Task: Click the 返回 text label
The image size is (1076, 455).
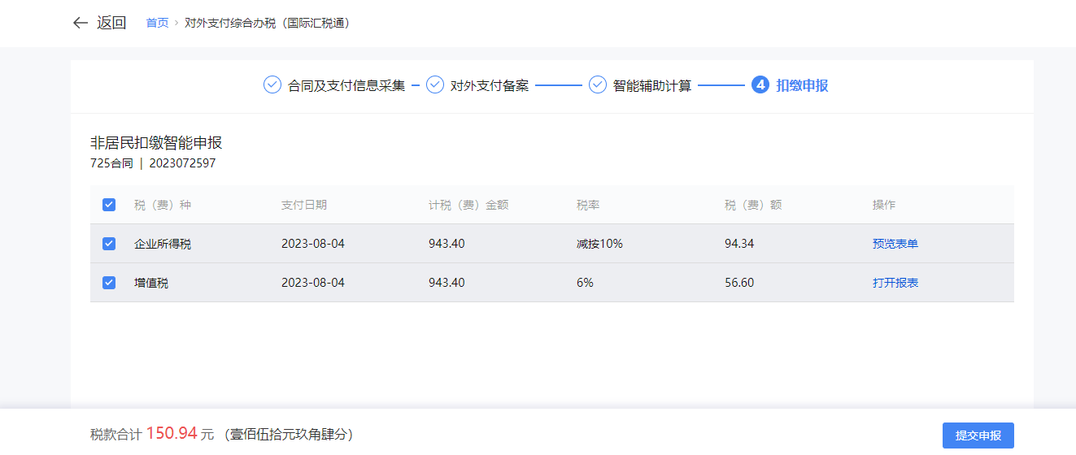Action: [111, 23]
